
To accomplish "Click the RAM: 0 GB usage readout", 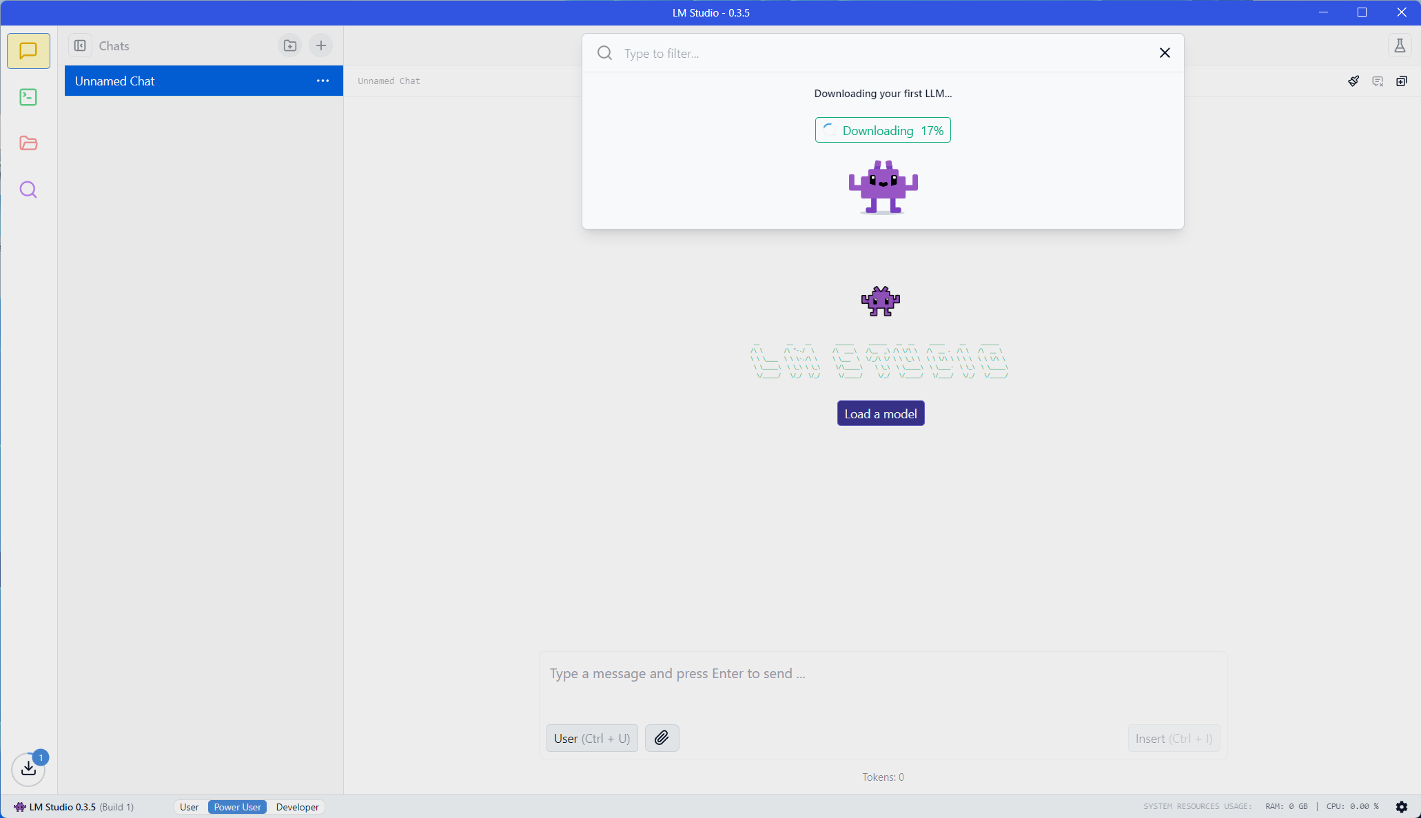I will pyautogui.click(x=1286, y=806).
